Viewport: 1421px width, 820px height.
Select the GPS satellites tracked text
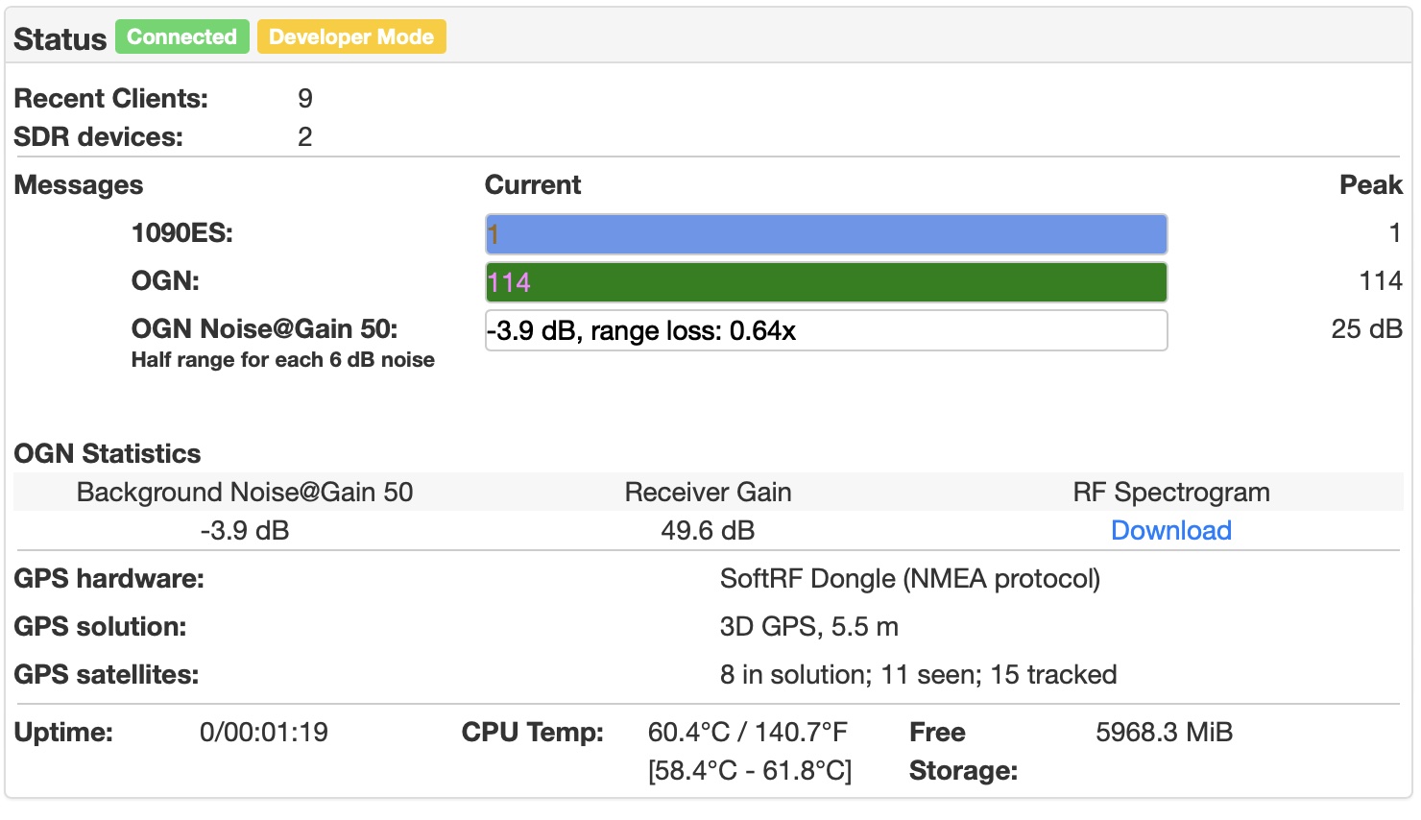click(918, 675)
